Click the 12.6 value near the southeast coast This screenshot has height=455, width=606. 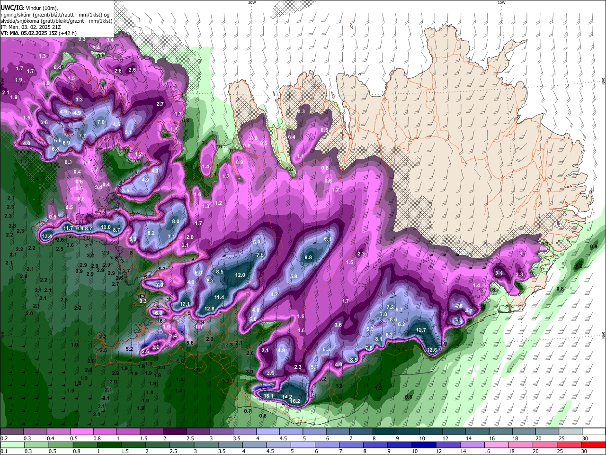tap(432, 350)
